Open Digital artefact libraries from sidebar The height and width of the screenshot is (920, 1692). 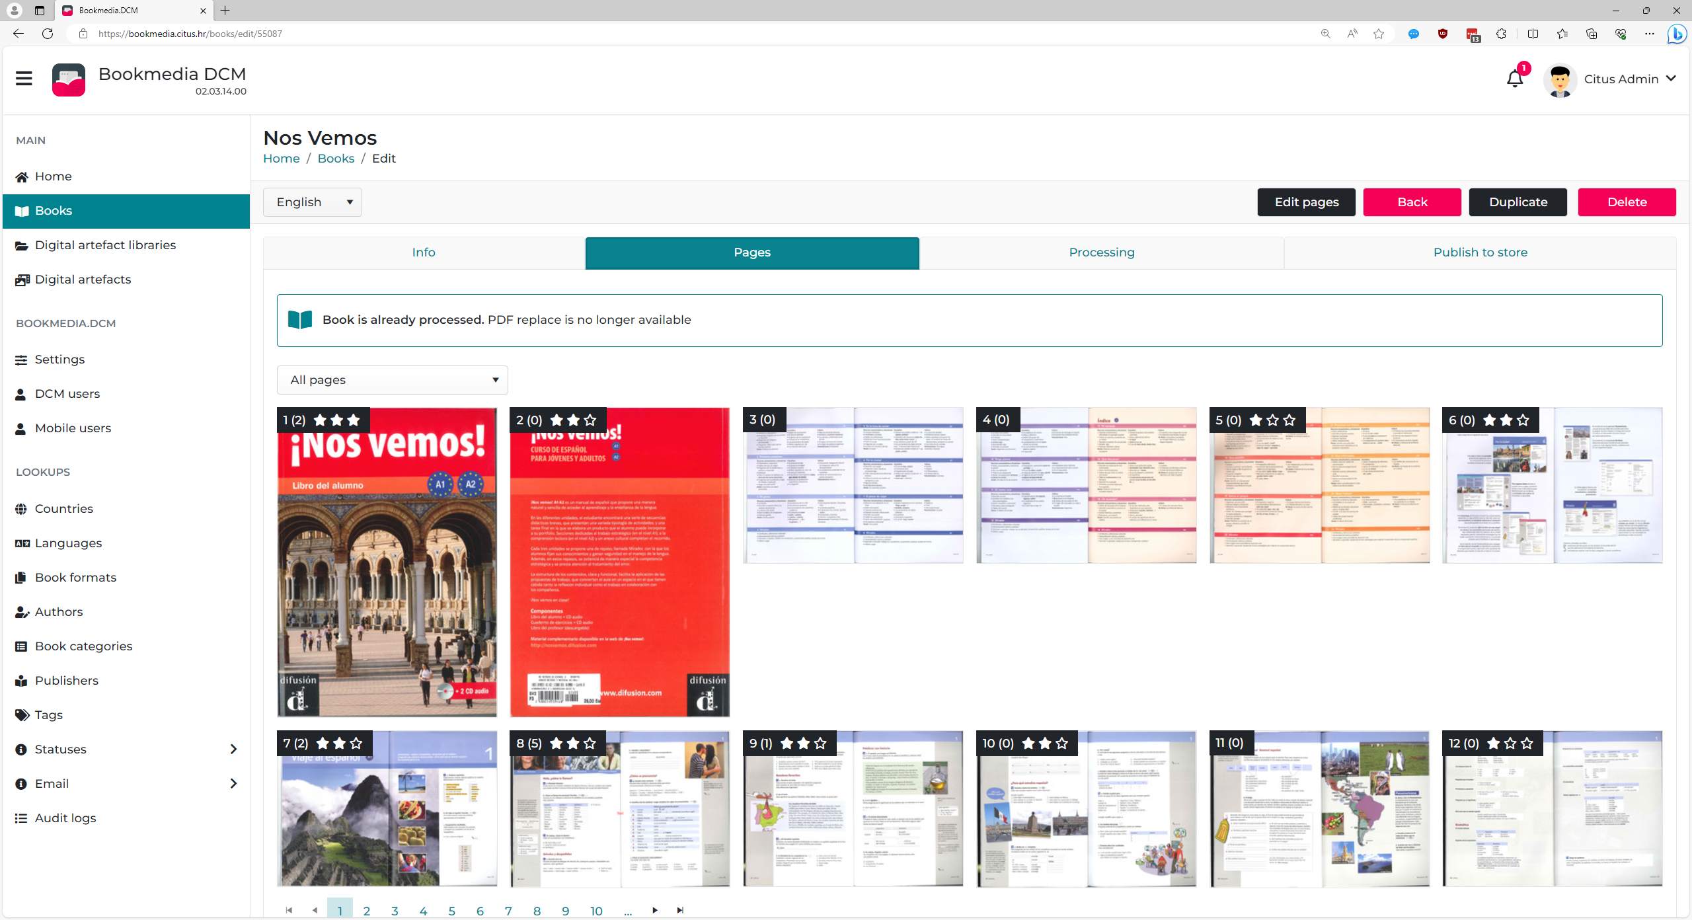(105, 245)
